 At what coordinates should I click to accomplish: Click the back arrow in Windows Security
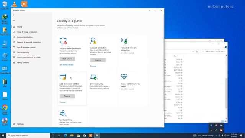tap(14, 15)
